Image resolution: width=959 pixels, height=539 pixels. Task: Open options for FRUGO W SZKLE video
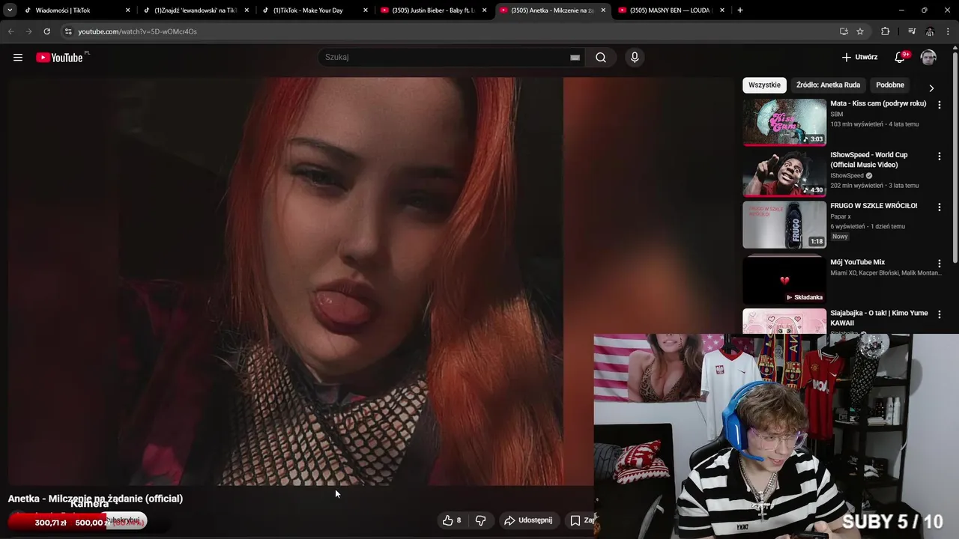pos(939,207)
